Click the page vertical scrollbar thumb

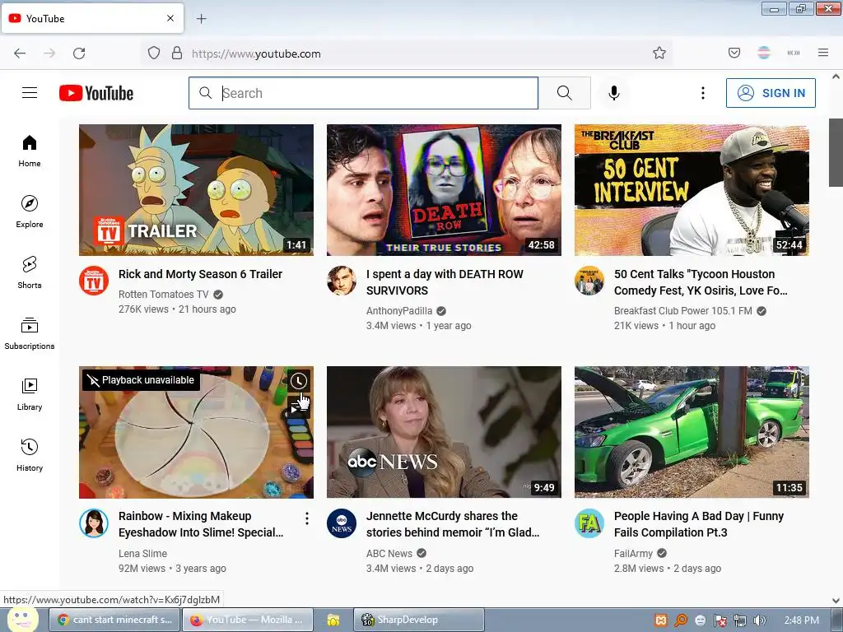pos(836,152)
